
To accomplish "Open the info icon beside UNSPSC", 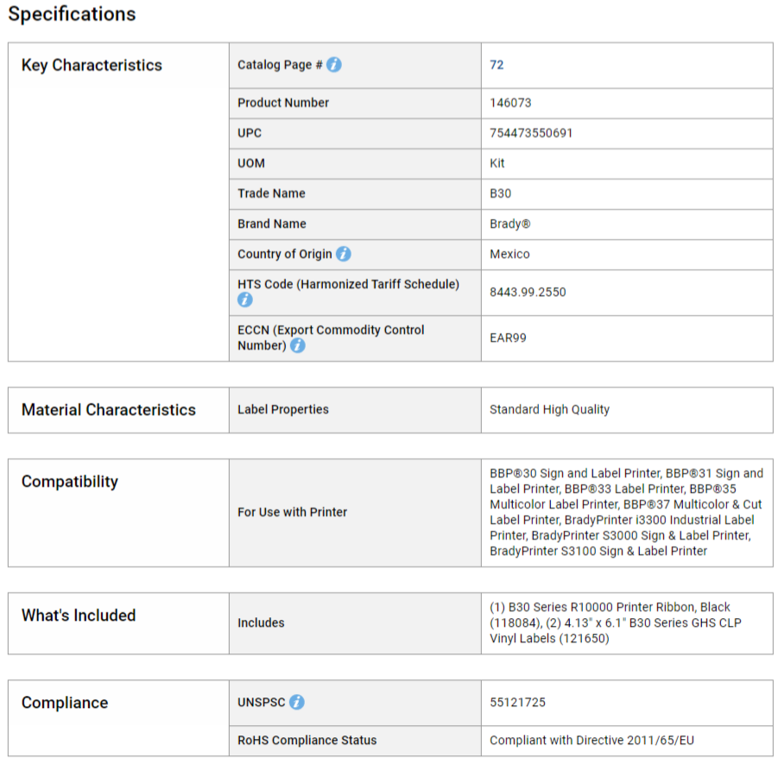I will 297,702.
